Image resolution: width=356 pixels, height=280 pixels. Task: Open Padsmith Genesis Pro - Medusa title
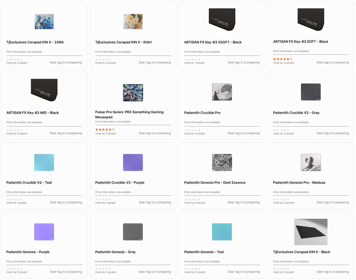pos(299,182)
